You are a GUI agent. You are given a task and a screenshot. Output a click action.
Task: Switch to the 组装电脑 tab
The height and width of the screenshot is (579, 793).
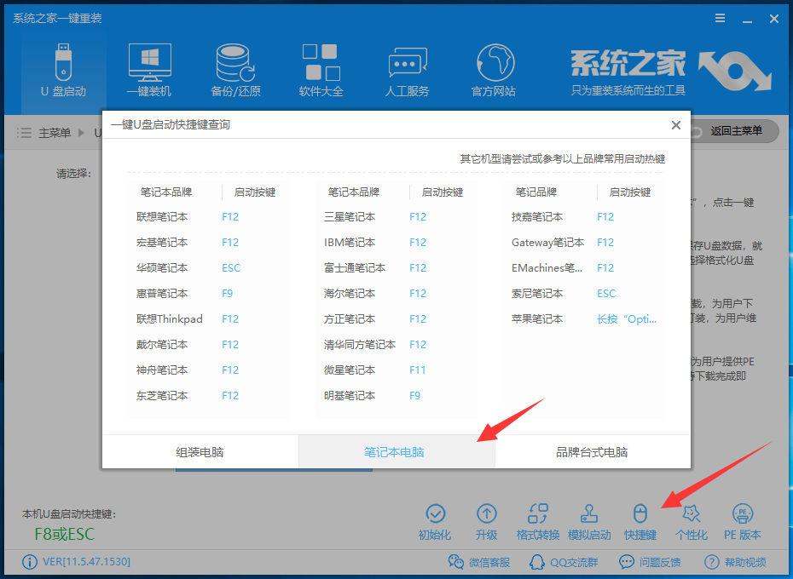click(199, 452)
